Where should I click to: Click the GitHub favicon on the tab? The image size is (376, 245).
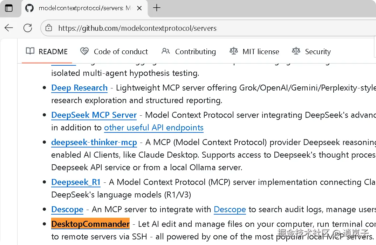click(x=29, y=8)
